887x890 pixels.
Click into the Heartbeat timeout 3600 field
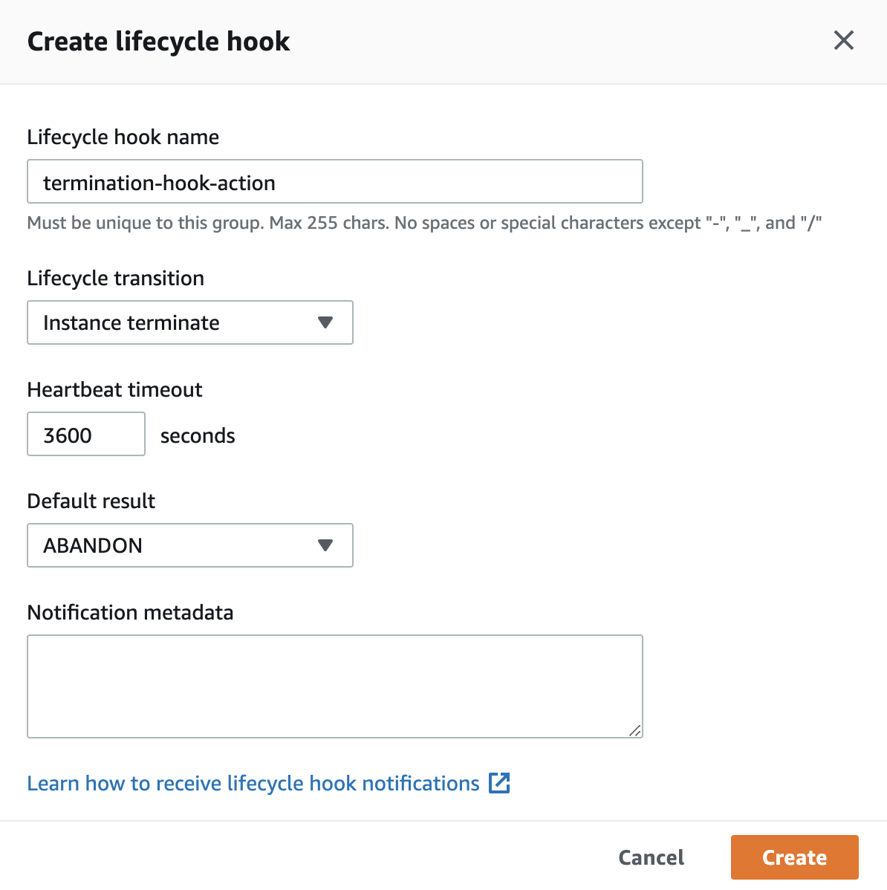pyautogui.click(x=86, y=434)
